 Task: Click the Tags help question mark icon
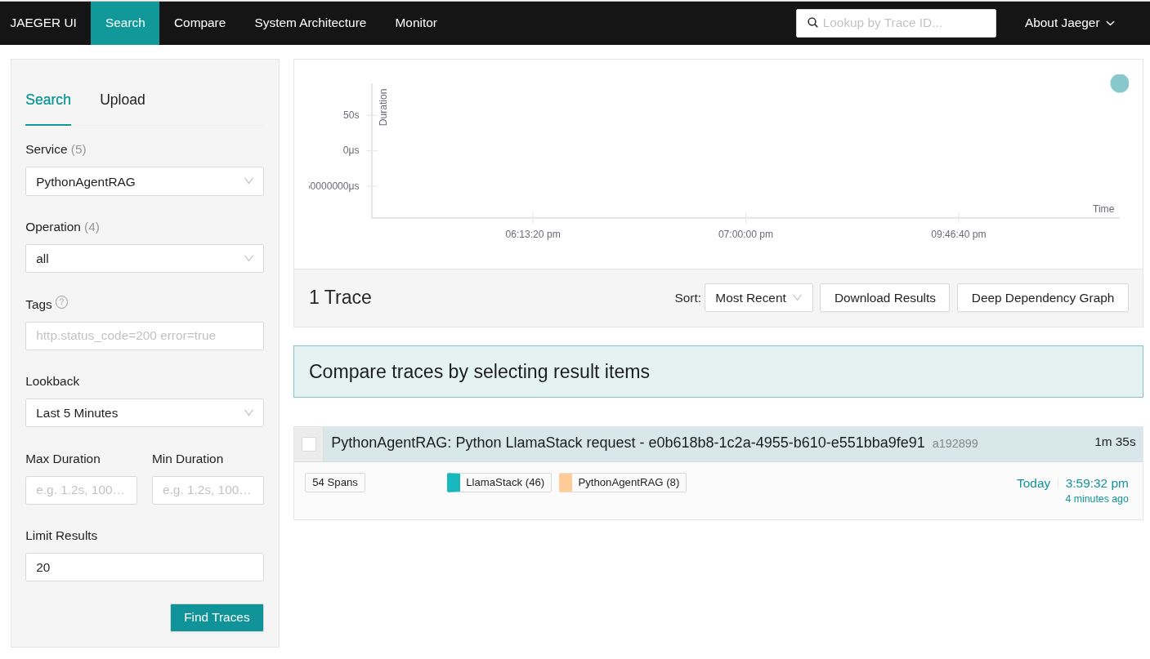(x=61, y=302)
